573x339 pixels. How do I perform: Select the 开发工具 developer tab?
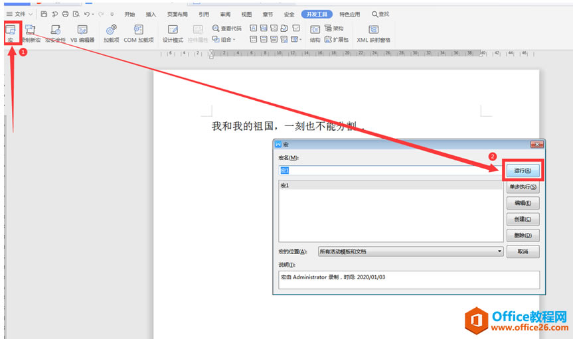(317, 14)
